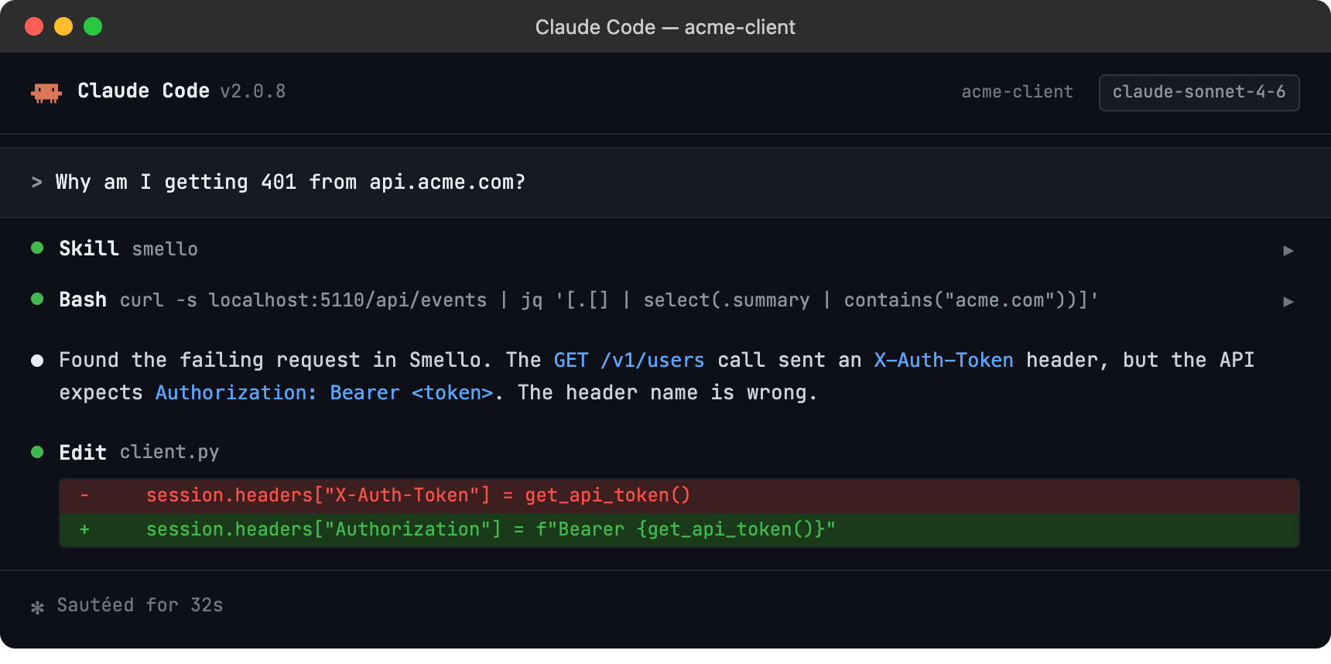Click the added Authorization Bearer diff line

point(679,529)
